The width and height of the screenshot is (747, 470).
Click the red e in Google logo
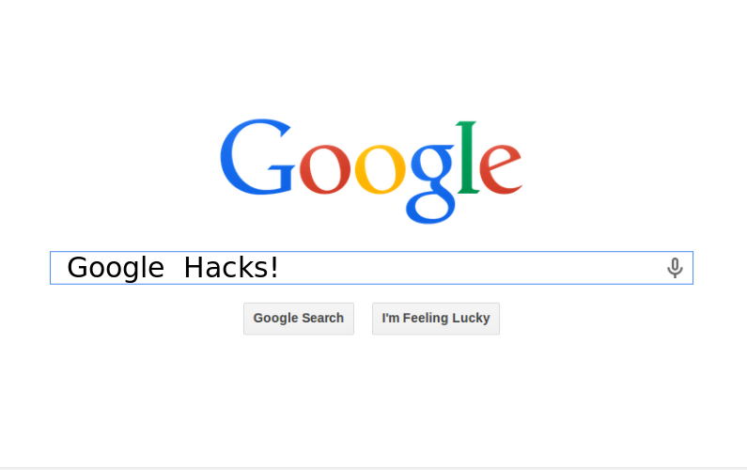[x=501, y=169]
